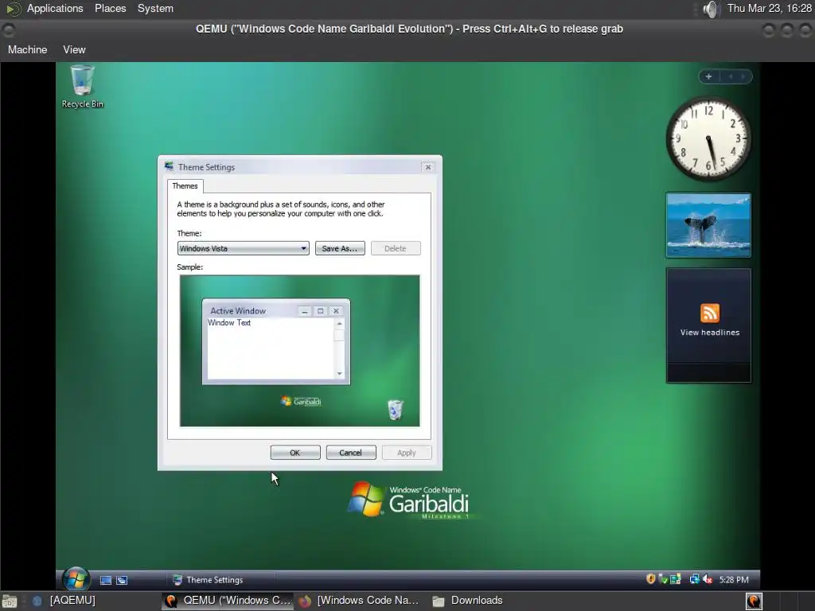Screen dimensions: 815x611
Task: Click the muted volume tray icon
Action: [707, 579]
